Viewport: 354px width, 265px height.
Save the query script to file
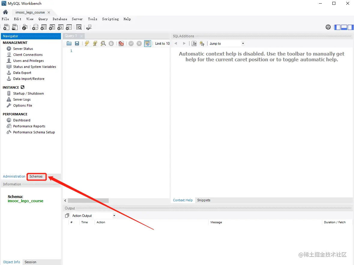77,43
